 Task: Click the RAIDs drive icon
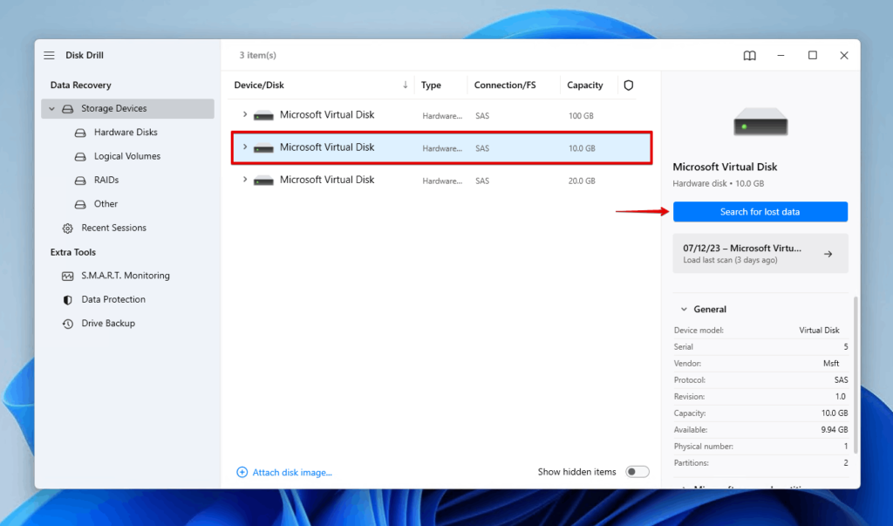click(x=80, y=180)
